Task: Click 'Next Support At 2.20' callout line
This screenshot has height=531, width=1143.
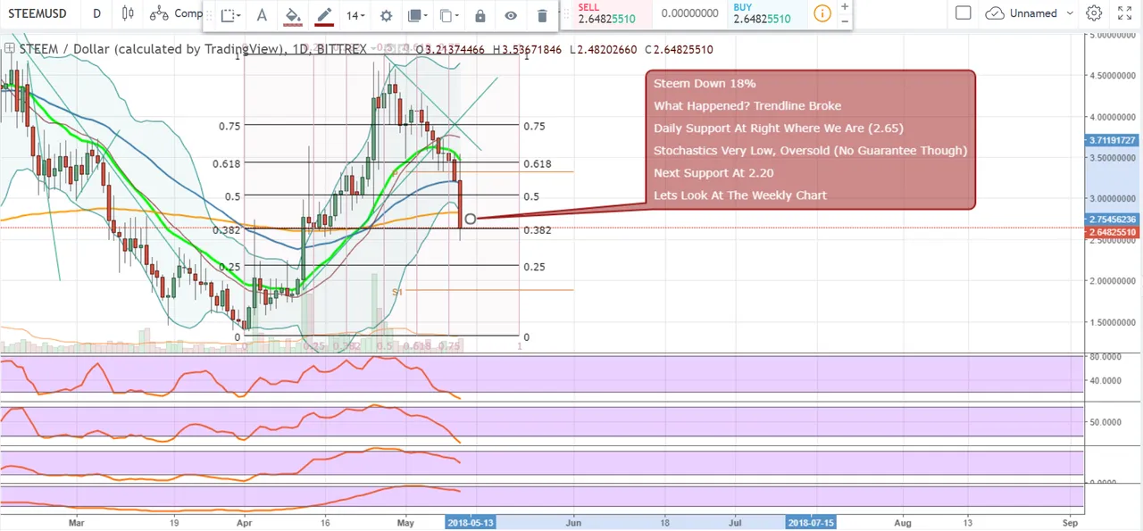Action: tap(713, 173)
